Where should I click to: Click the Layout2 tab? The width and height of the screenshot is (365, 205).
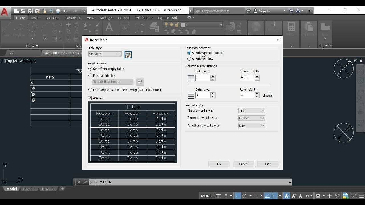(x=48, y=189)
